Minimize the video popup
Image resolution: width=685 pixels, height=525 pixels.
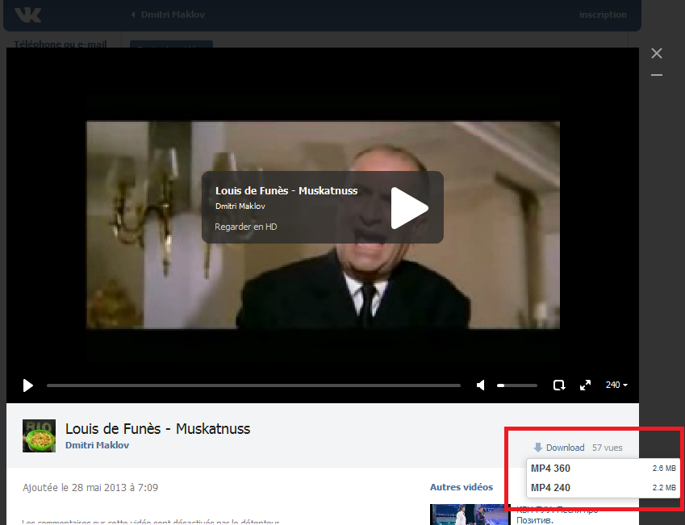[657, 75]
